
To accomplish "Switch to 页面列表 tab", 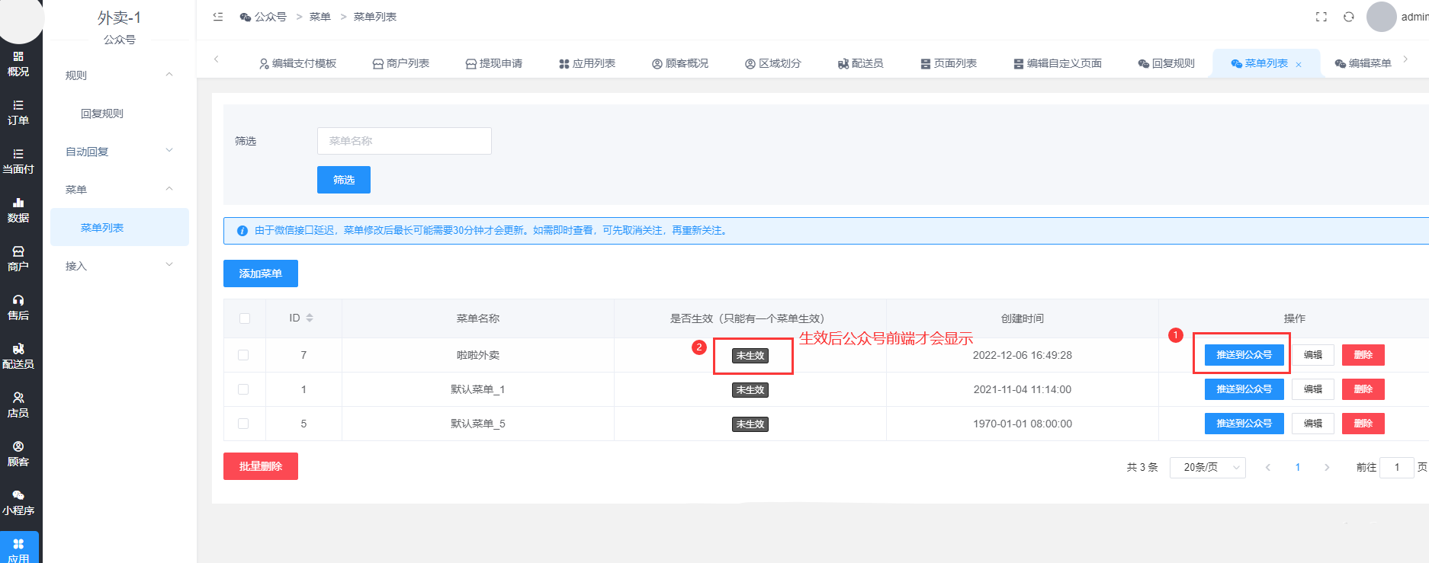I will click(949, 63).
